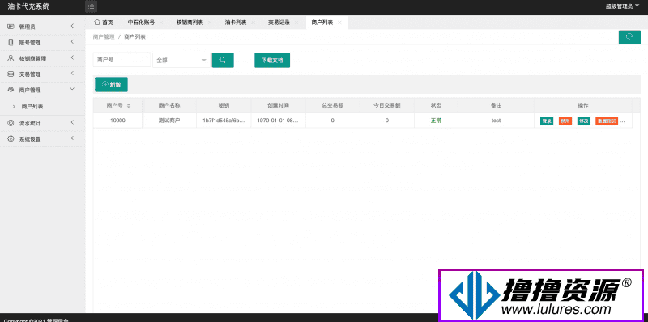Click the 流水统计 smiley icon
Image resolution: width=648 pixels, height=322 pixels.
11,123
